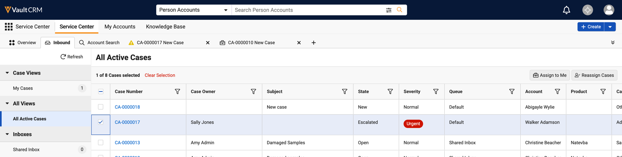Viewport: 622px width, 157px height.
Task: Collapse the Inboxes section
Action: [x=7, y=134]
